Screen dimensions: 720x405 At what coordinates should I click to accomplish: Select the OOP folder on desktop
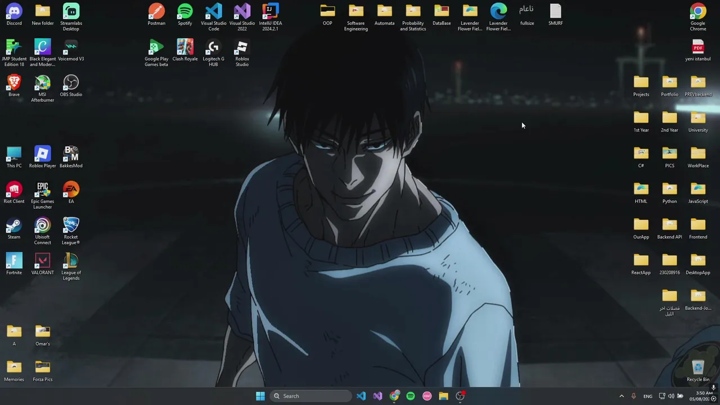point(327,15)
